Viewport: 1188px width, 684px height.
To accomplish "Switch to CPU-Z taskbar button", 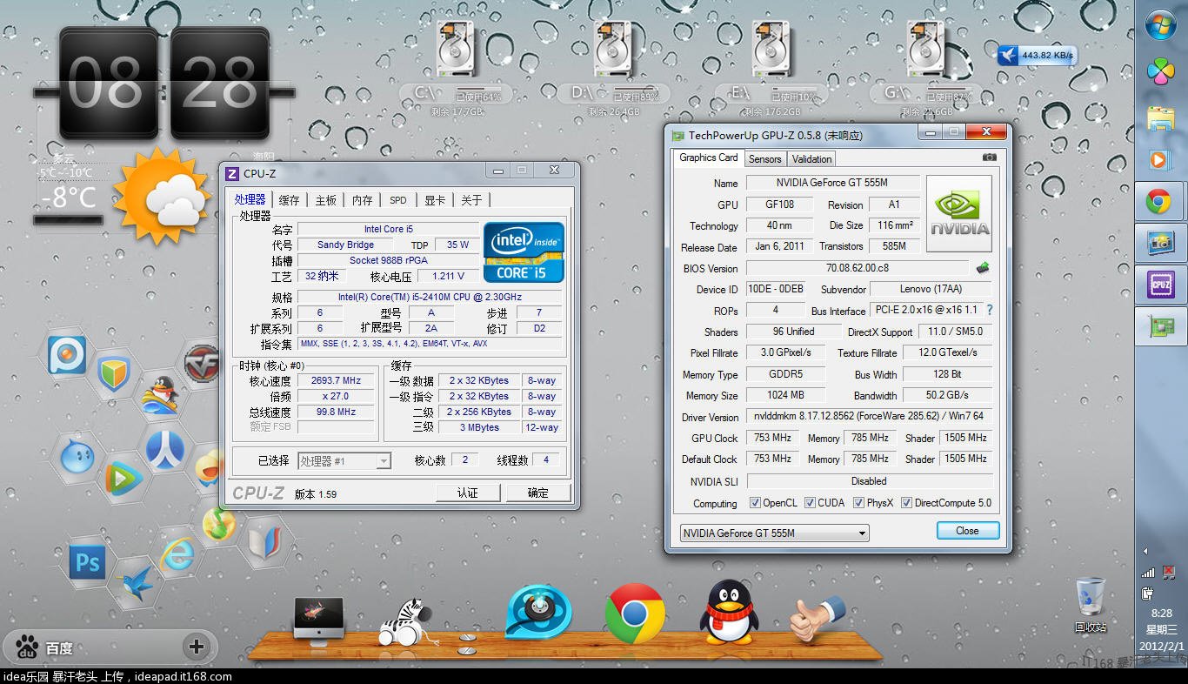I will tap(1160, 285).
